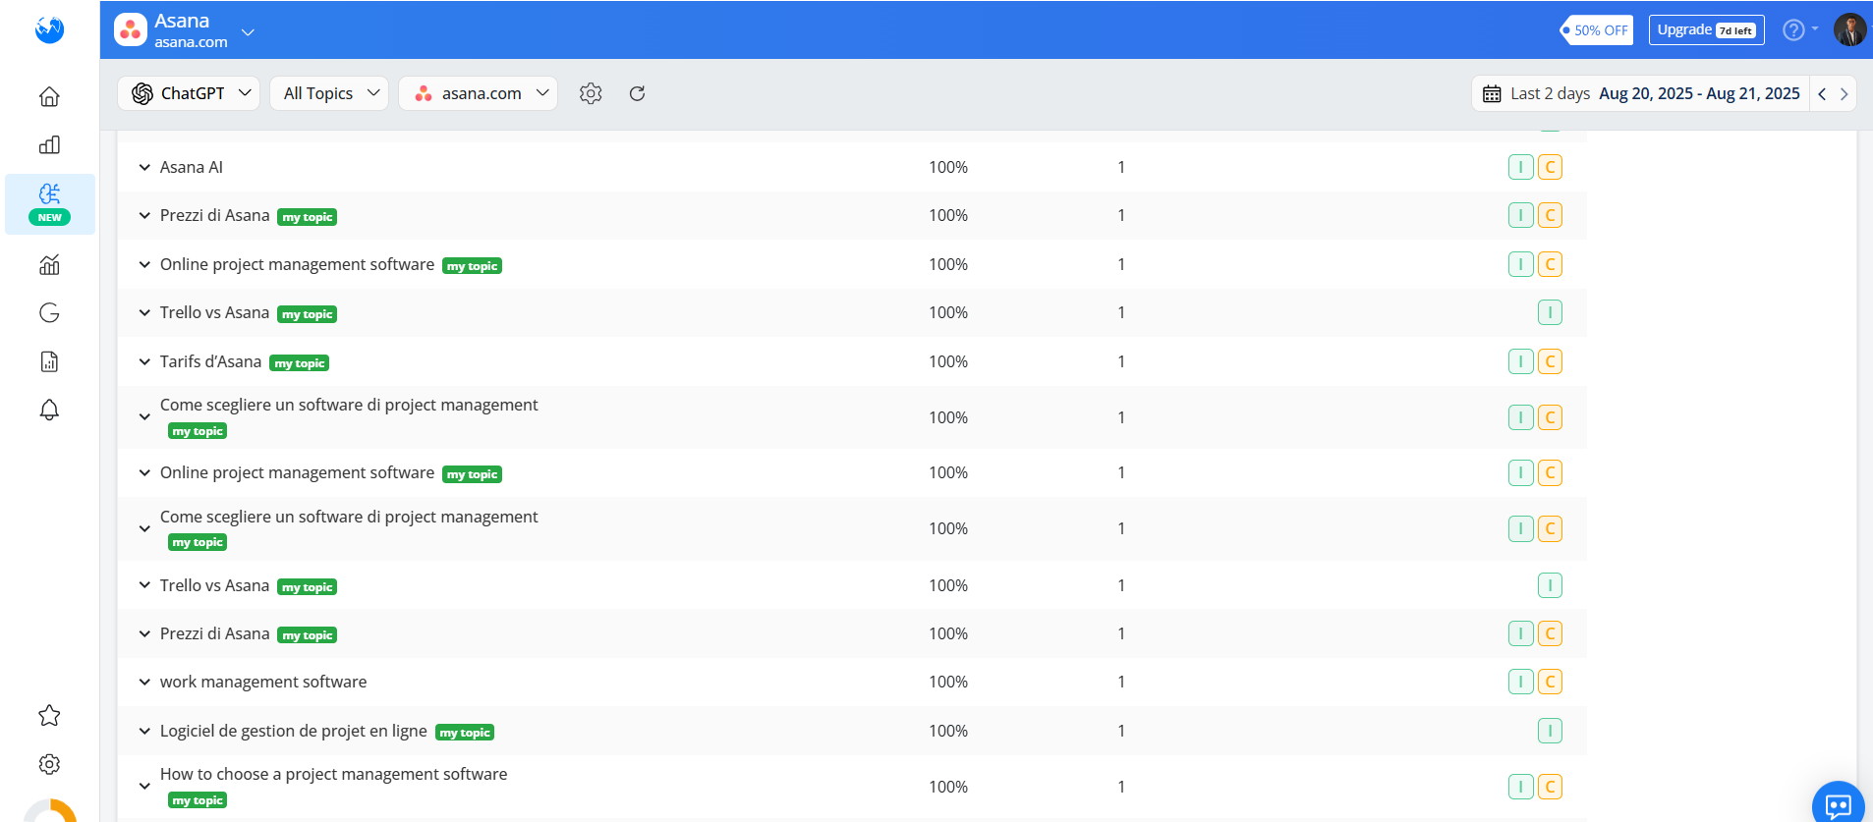Click the C badge in Tarifs d'Asana row
This screenshot has width=1873, height=822.
tap(1550, 361)
